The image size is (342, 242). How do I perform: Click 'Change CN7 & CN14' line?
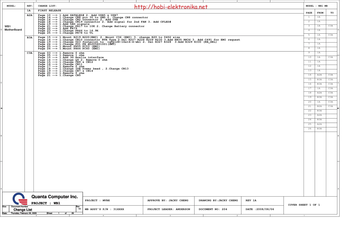pyautogui.click(x=66, y=71)
